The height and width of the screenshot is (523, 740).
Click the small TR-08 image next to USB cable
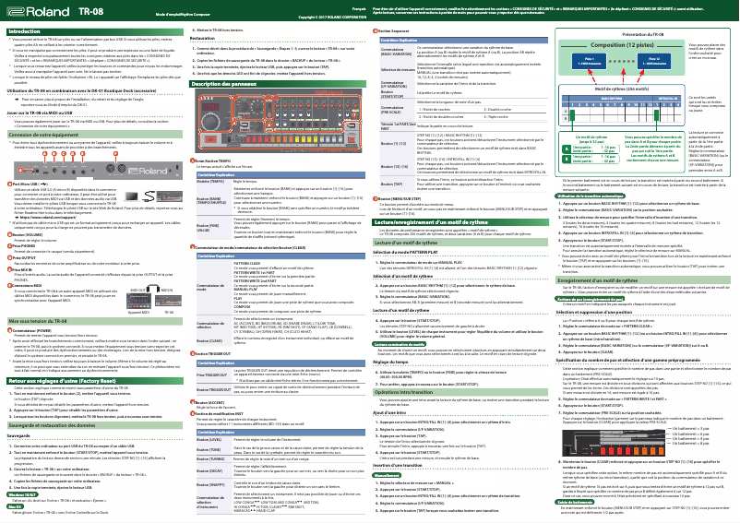point(170,196)
